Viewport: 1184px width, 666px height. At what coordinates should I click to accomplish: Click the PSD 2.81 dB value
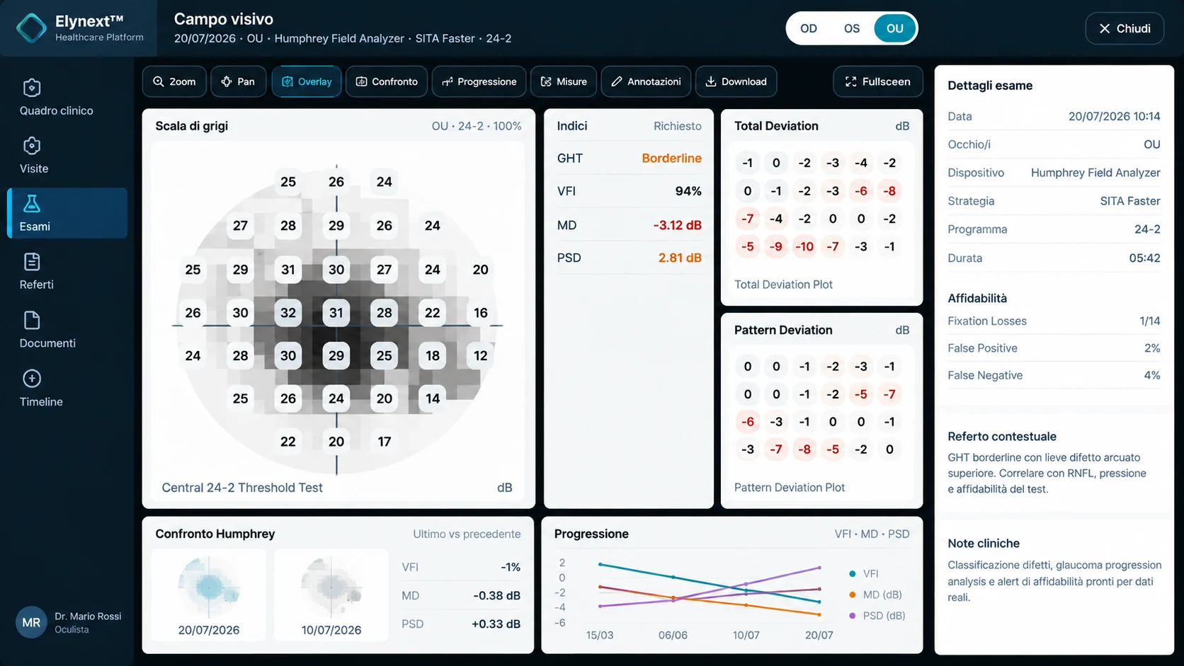pos(680,258)
